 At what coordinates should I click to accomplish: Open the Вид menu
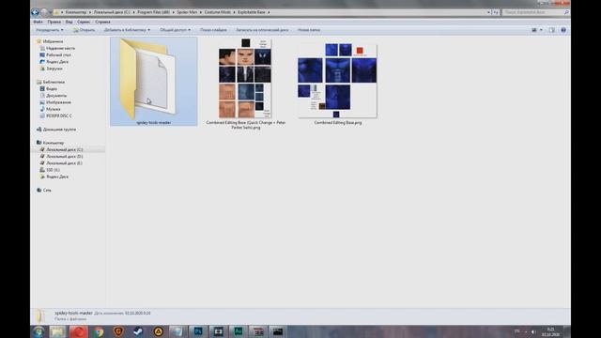69,22
